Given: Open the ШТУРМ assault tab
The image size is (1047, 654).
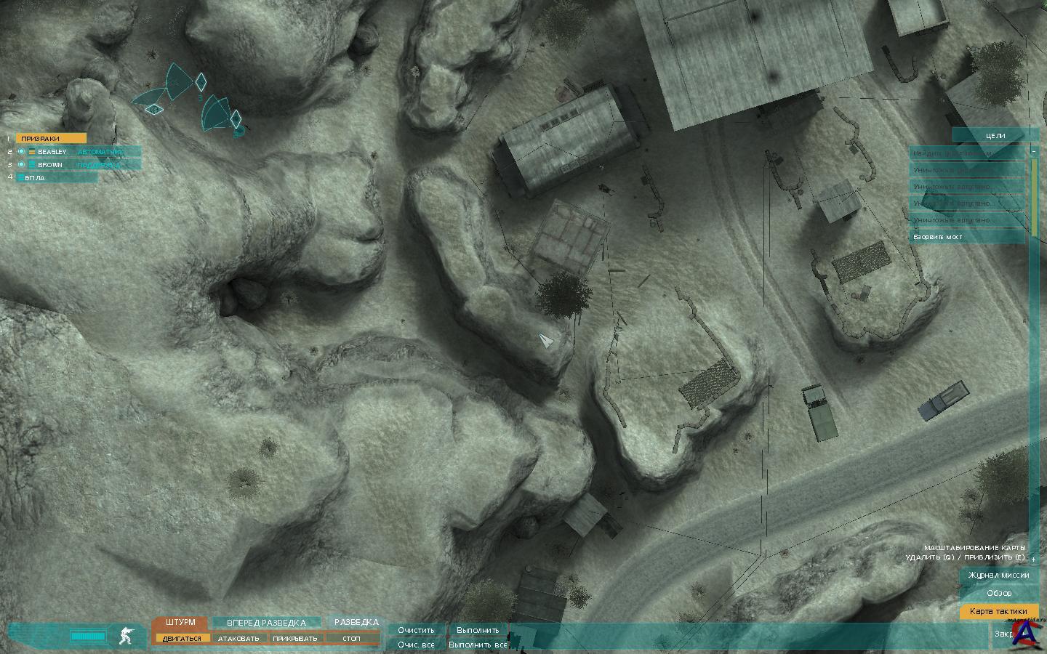Looking at the screenshot, I should coord(180,623).
